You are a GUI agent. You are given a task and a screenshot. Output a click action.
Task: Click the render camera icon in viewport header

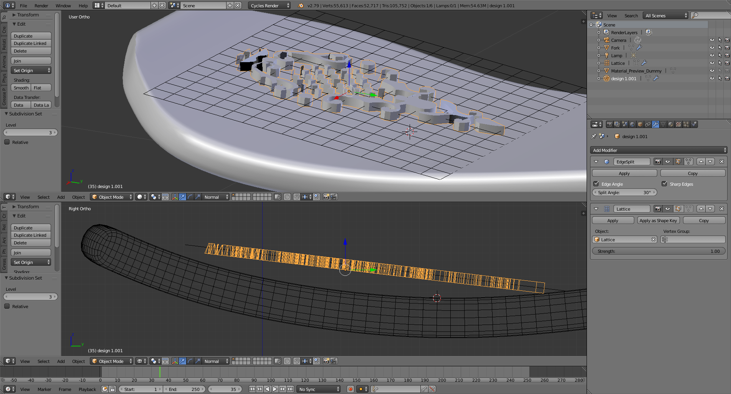coord(326,197)
